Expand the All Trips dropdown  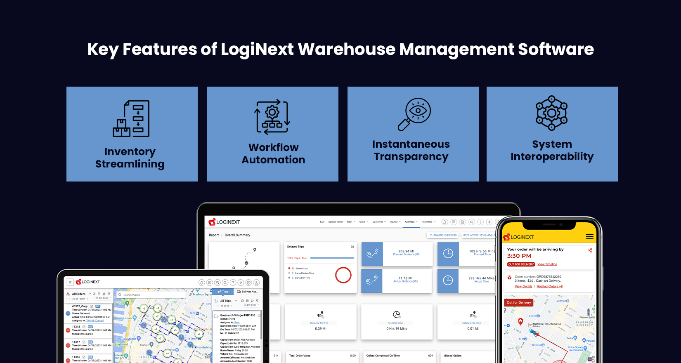click(x=236, y=301)
